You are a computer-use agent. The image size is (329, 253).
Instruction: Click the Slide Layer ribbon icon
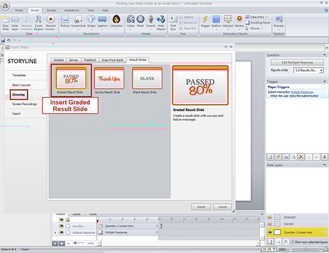(15, 23)
